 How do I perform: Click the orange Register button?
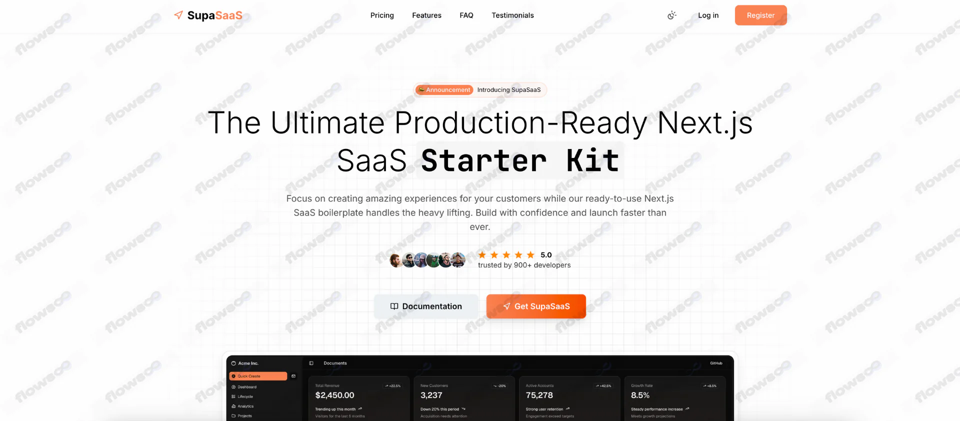tap(760, 15)
